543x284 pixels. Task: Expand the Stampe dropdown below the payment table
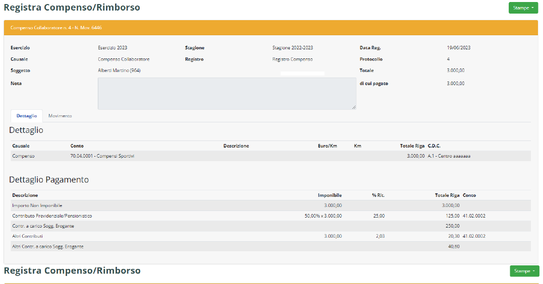524,271
